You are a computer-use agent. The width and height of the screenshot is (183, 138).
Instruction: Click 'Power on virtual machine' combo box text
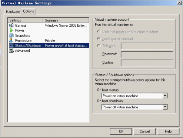(x=120, y=96)
